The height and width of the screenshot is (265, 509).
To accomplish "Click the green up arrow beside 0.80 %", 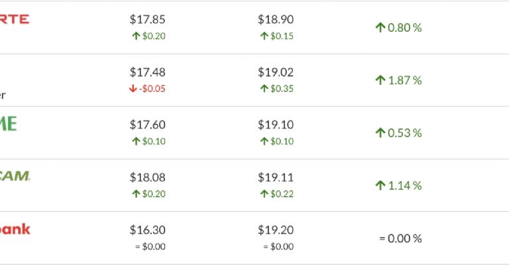I will pyautogui.click(x=380, y=28).
